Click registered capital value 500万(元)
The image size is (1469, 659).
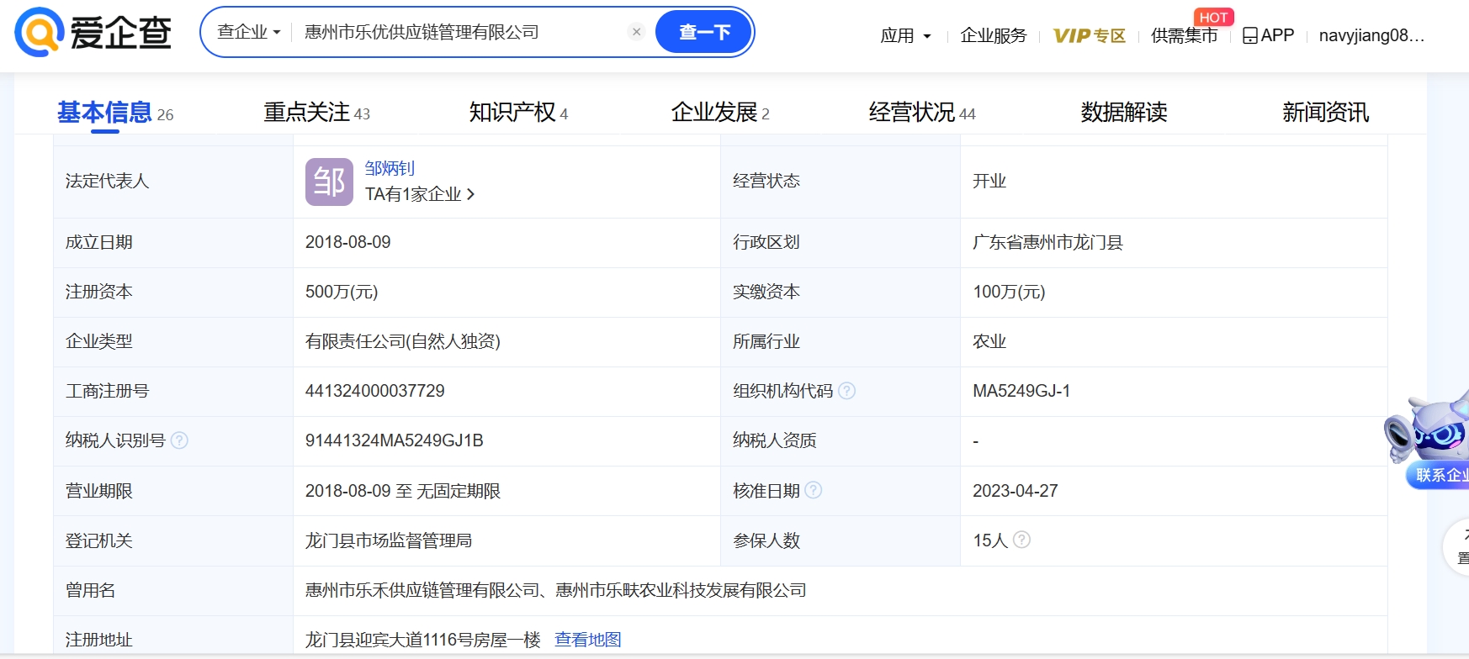pyautogui.click(x=342, y=292)
